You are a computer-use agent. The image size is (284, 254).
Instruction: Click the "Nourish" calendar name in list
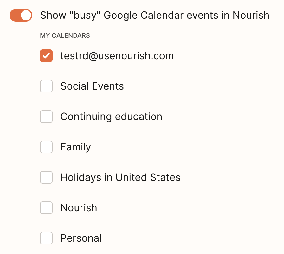[x=79, y=208]
